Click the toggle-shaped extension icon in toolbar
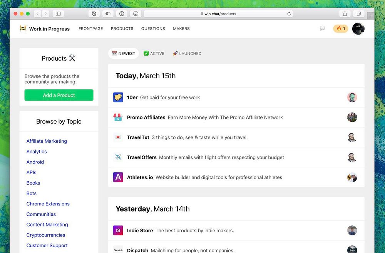The image size is (385, 253). pyautogui.click(x=108, y=14)
